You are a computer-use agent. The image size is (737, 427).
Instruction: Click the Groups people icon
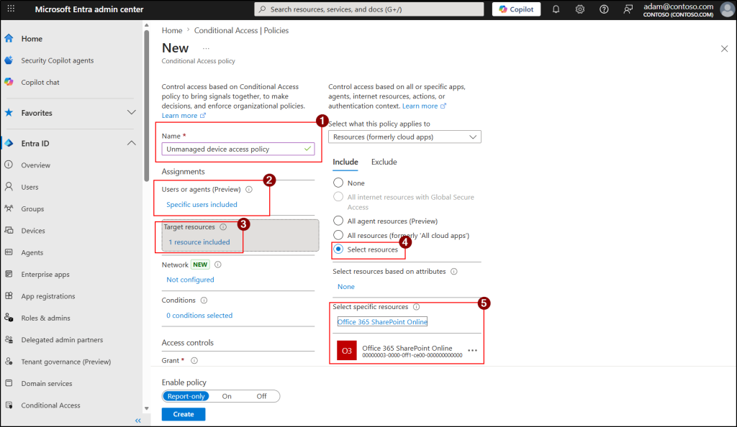[9, 208]
